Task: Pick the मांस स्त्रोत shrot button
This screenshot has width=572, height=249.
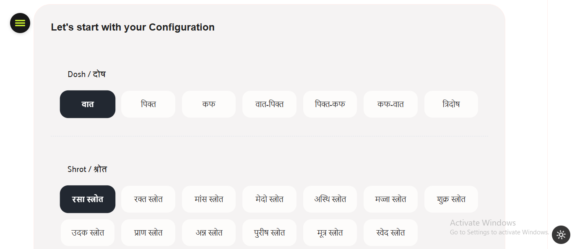Action: [x=209, y=199]
